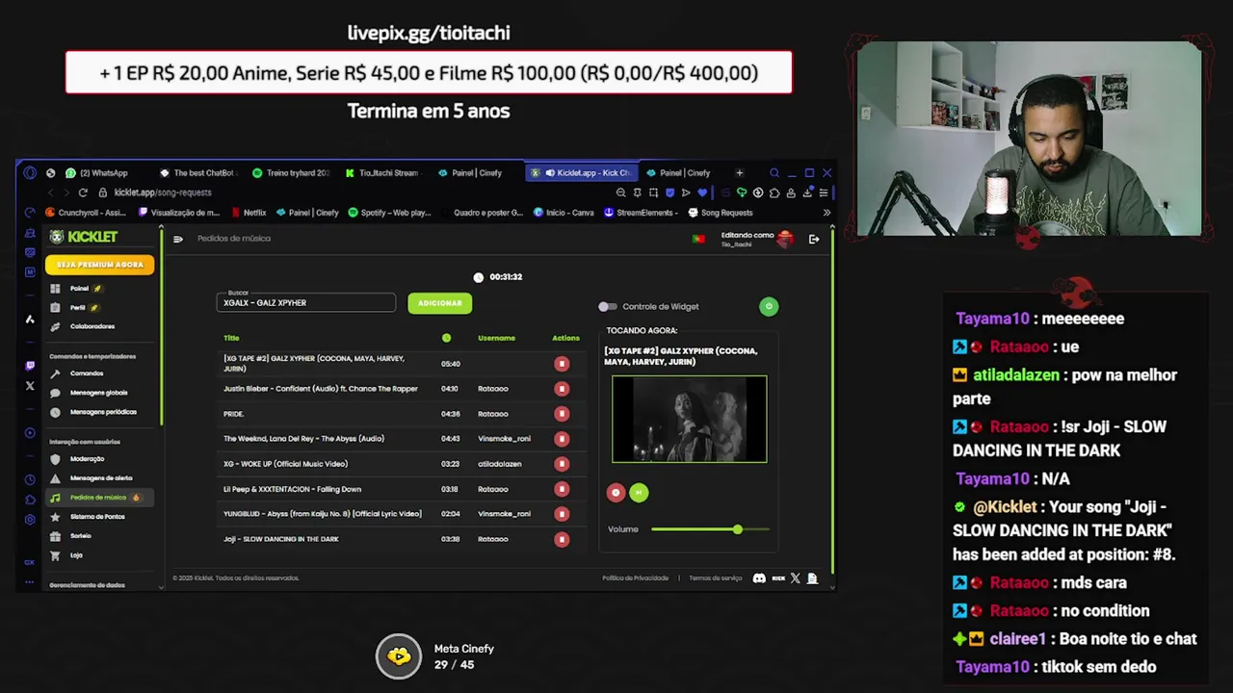Open Twitch icon in browser side panel
The image size is (1233, 693).
(30, 366)
